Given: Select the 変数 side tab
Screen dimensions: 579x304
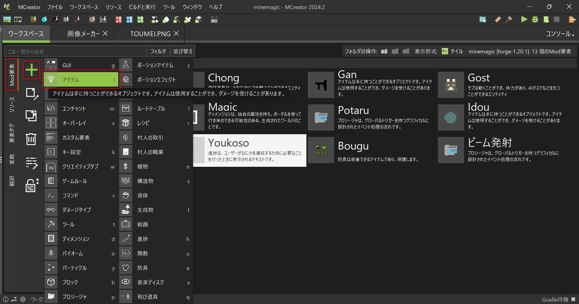Looking at the screenshot, I should 12,159.
